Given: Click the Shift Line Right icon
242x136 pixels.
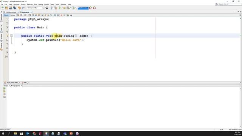Looking at the screenshot, I should (58, 15).
